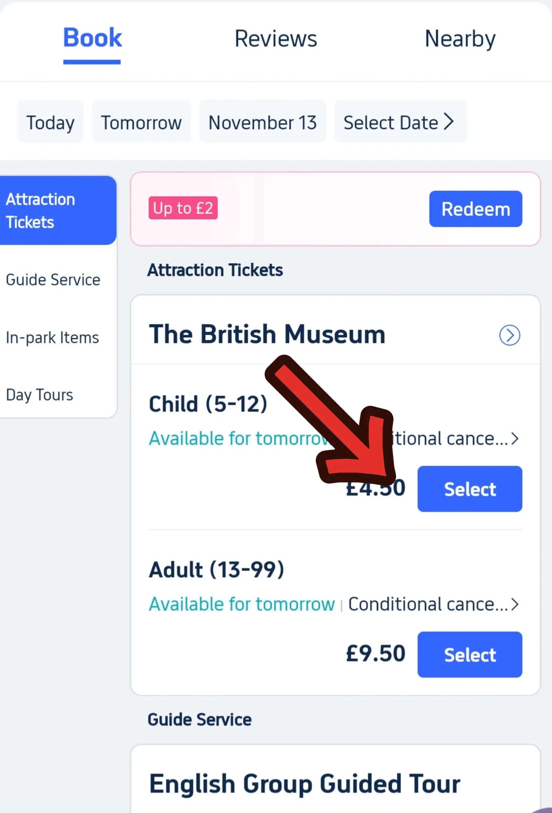Open The British Museum circled arrow icon

(509, 335)
